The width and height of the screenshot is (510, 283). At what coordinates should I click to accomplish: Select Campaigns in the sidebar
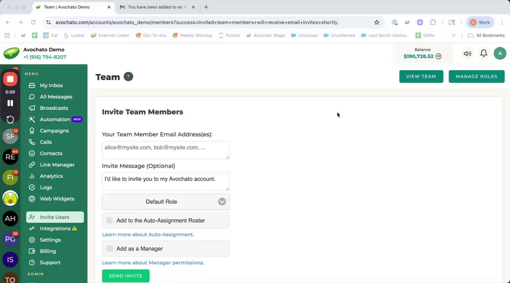click(x=54, y=131)
